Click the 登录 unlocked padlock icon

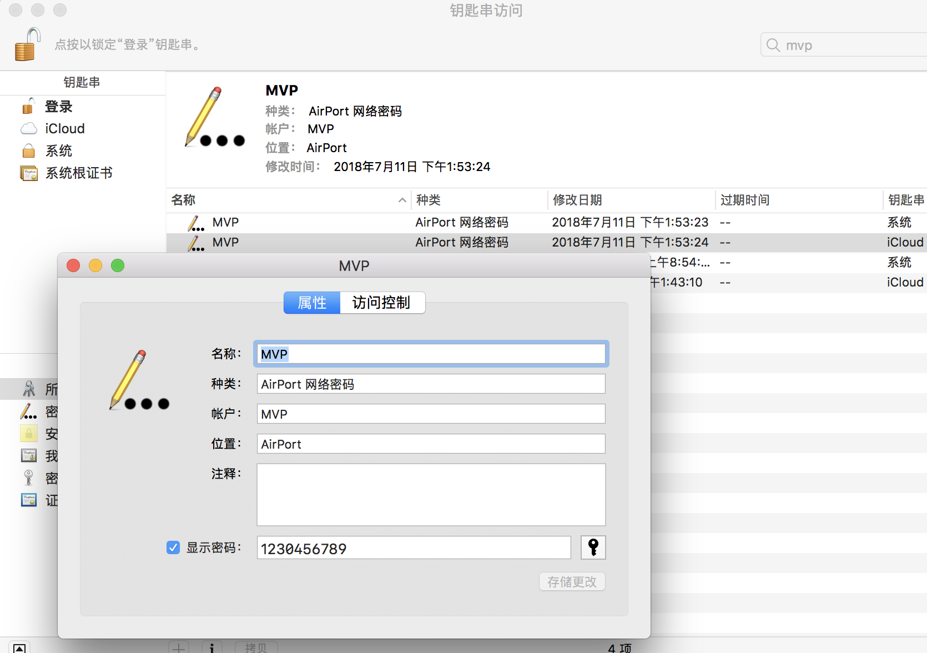click(28, 106)
